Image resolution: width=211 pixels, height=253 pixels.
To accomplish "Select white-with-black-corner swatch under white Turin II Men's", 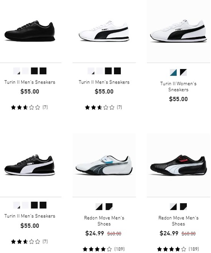I will point(91,71).
